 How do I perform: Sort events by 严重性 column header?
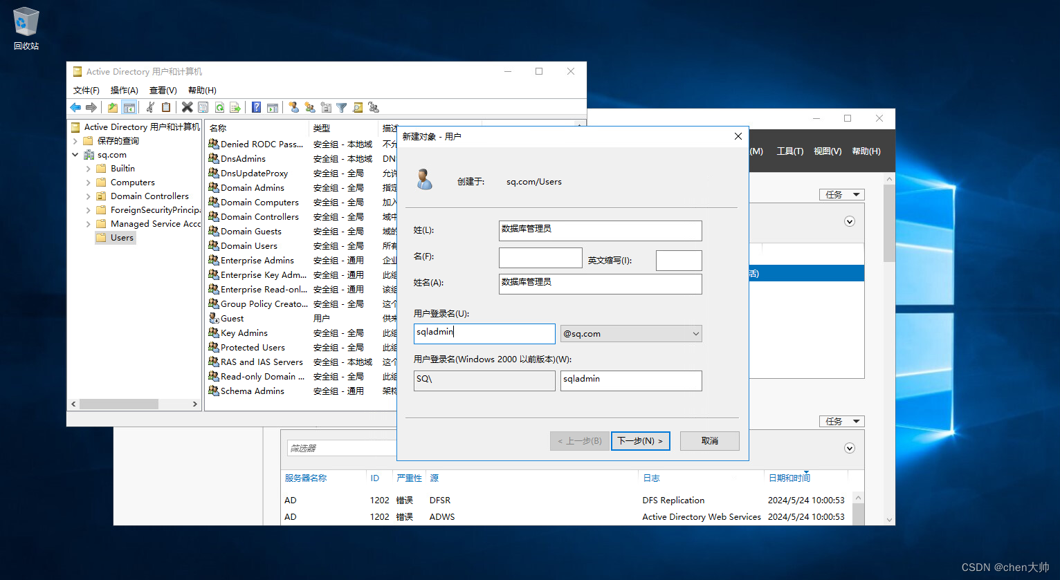pyautogui.click(x=409, y=478)
